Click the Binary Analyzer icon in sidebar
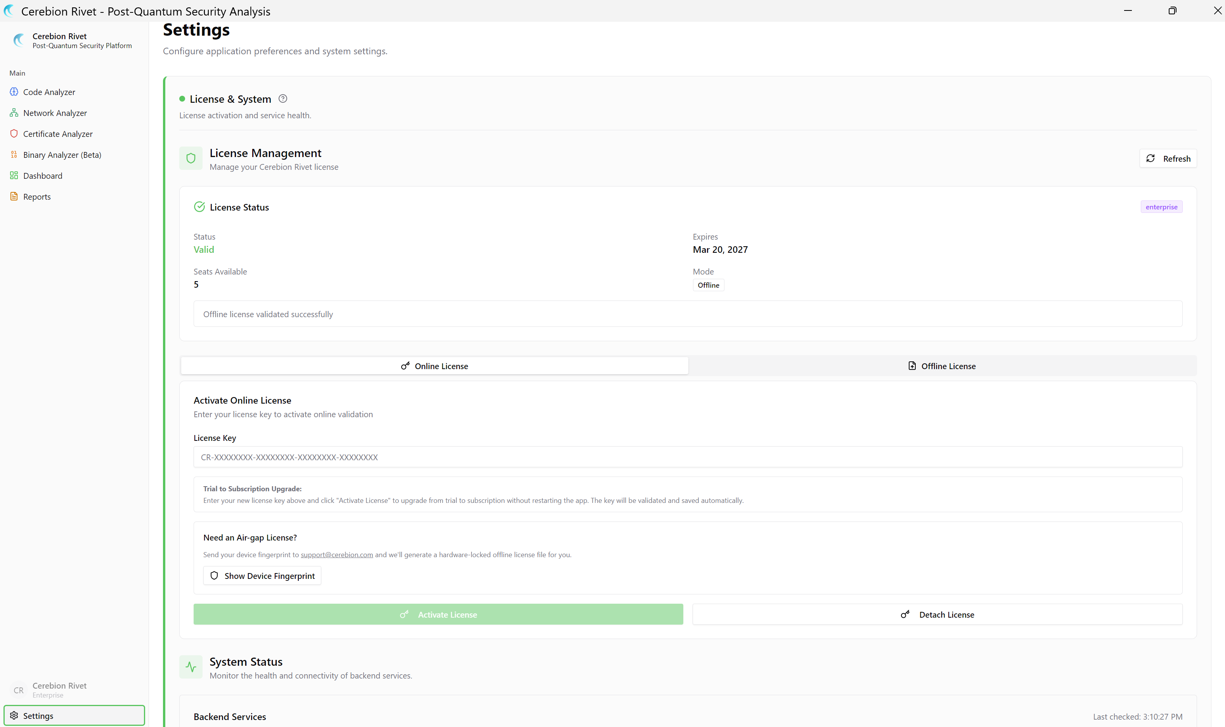This screenshot has height=727, width=1225. coord(14,154)
